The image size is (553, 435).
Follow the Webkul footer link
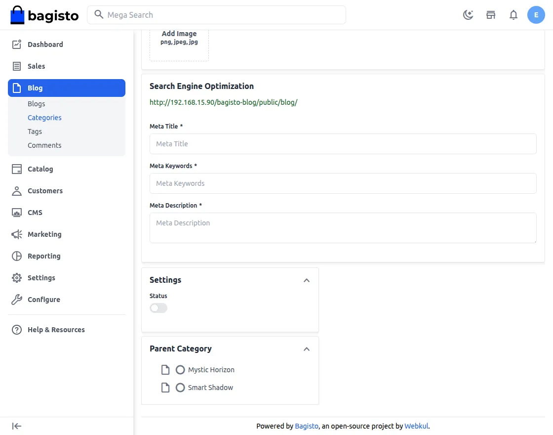coord(416,426)
